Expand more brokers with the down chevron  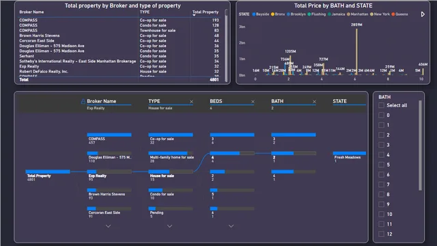(108, 226)
